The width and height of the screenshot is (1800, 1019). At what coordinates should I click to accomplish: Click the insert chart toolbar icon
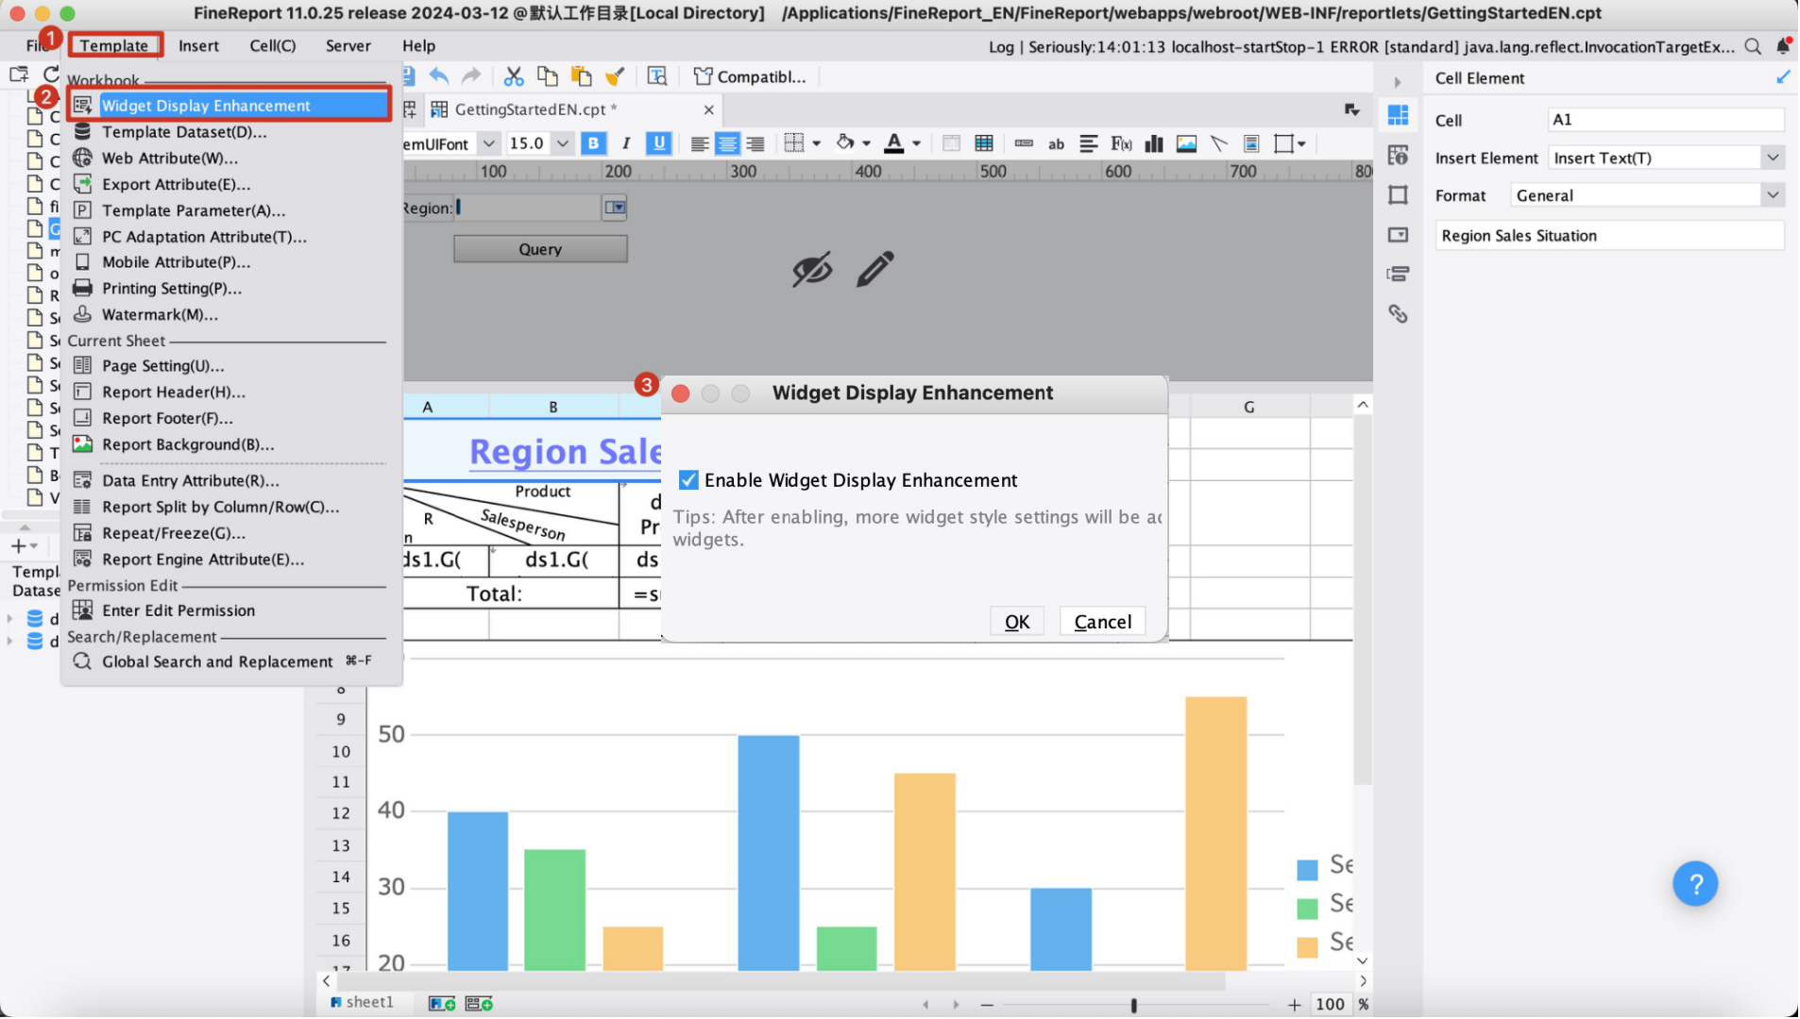[x=1154, y=143]
